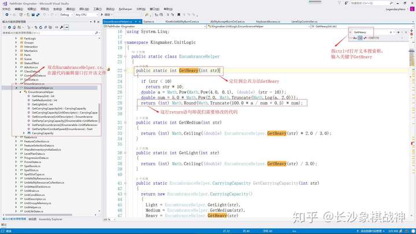Toggle Match case 'Aa' in the find box
This screenshot has height=234, width=416.
tap(355, 38)
